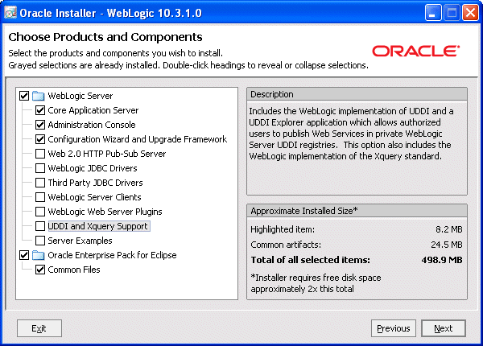The height and width of the screenshot is (346, 483).
Task: Select the Administration Console label
Action: tap(92, 125)
